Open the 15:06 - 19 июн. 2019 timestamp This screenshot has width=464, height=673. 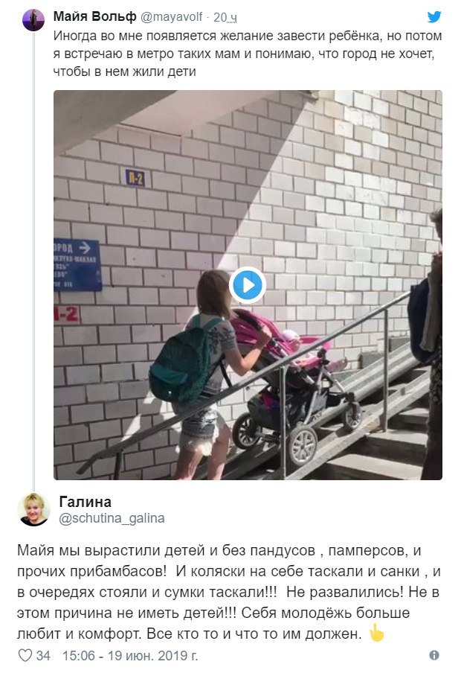pos(130,655)
